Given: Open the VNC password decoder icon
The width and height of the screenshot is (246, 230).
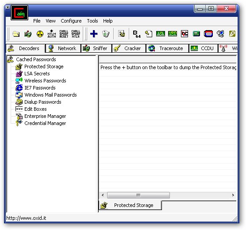Looking at the screenshot, I should 184,34.
